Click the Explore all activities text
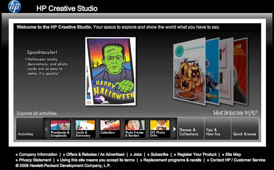 pos(37,113)
